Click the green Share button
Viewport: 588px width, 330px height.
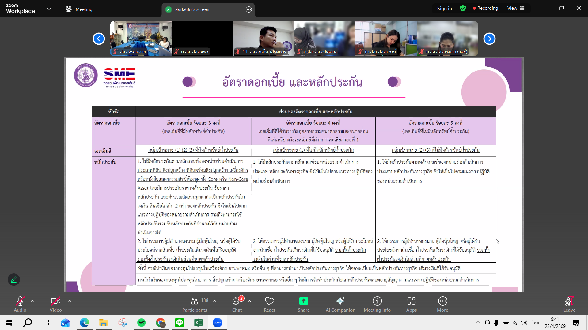pyautogui.click(x=303, y=304)
